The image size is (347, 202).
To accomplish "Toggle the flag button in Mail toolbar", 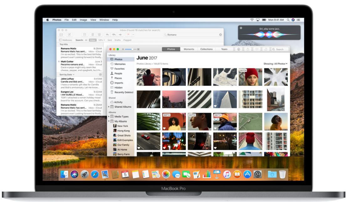I will point(128,35).
